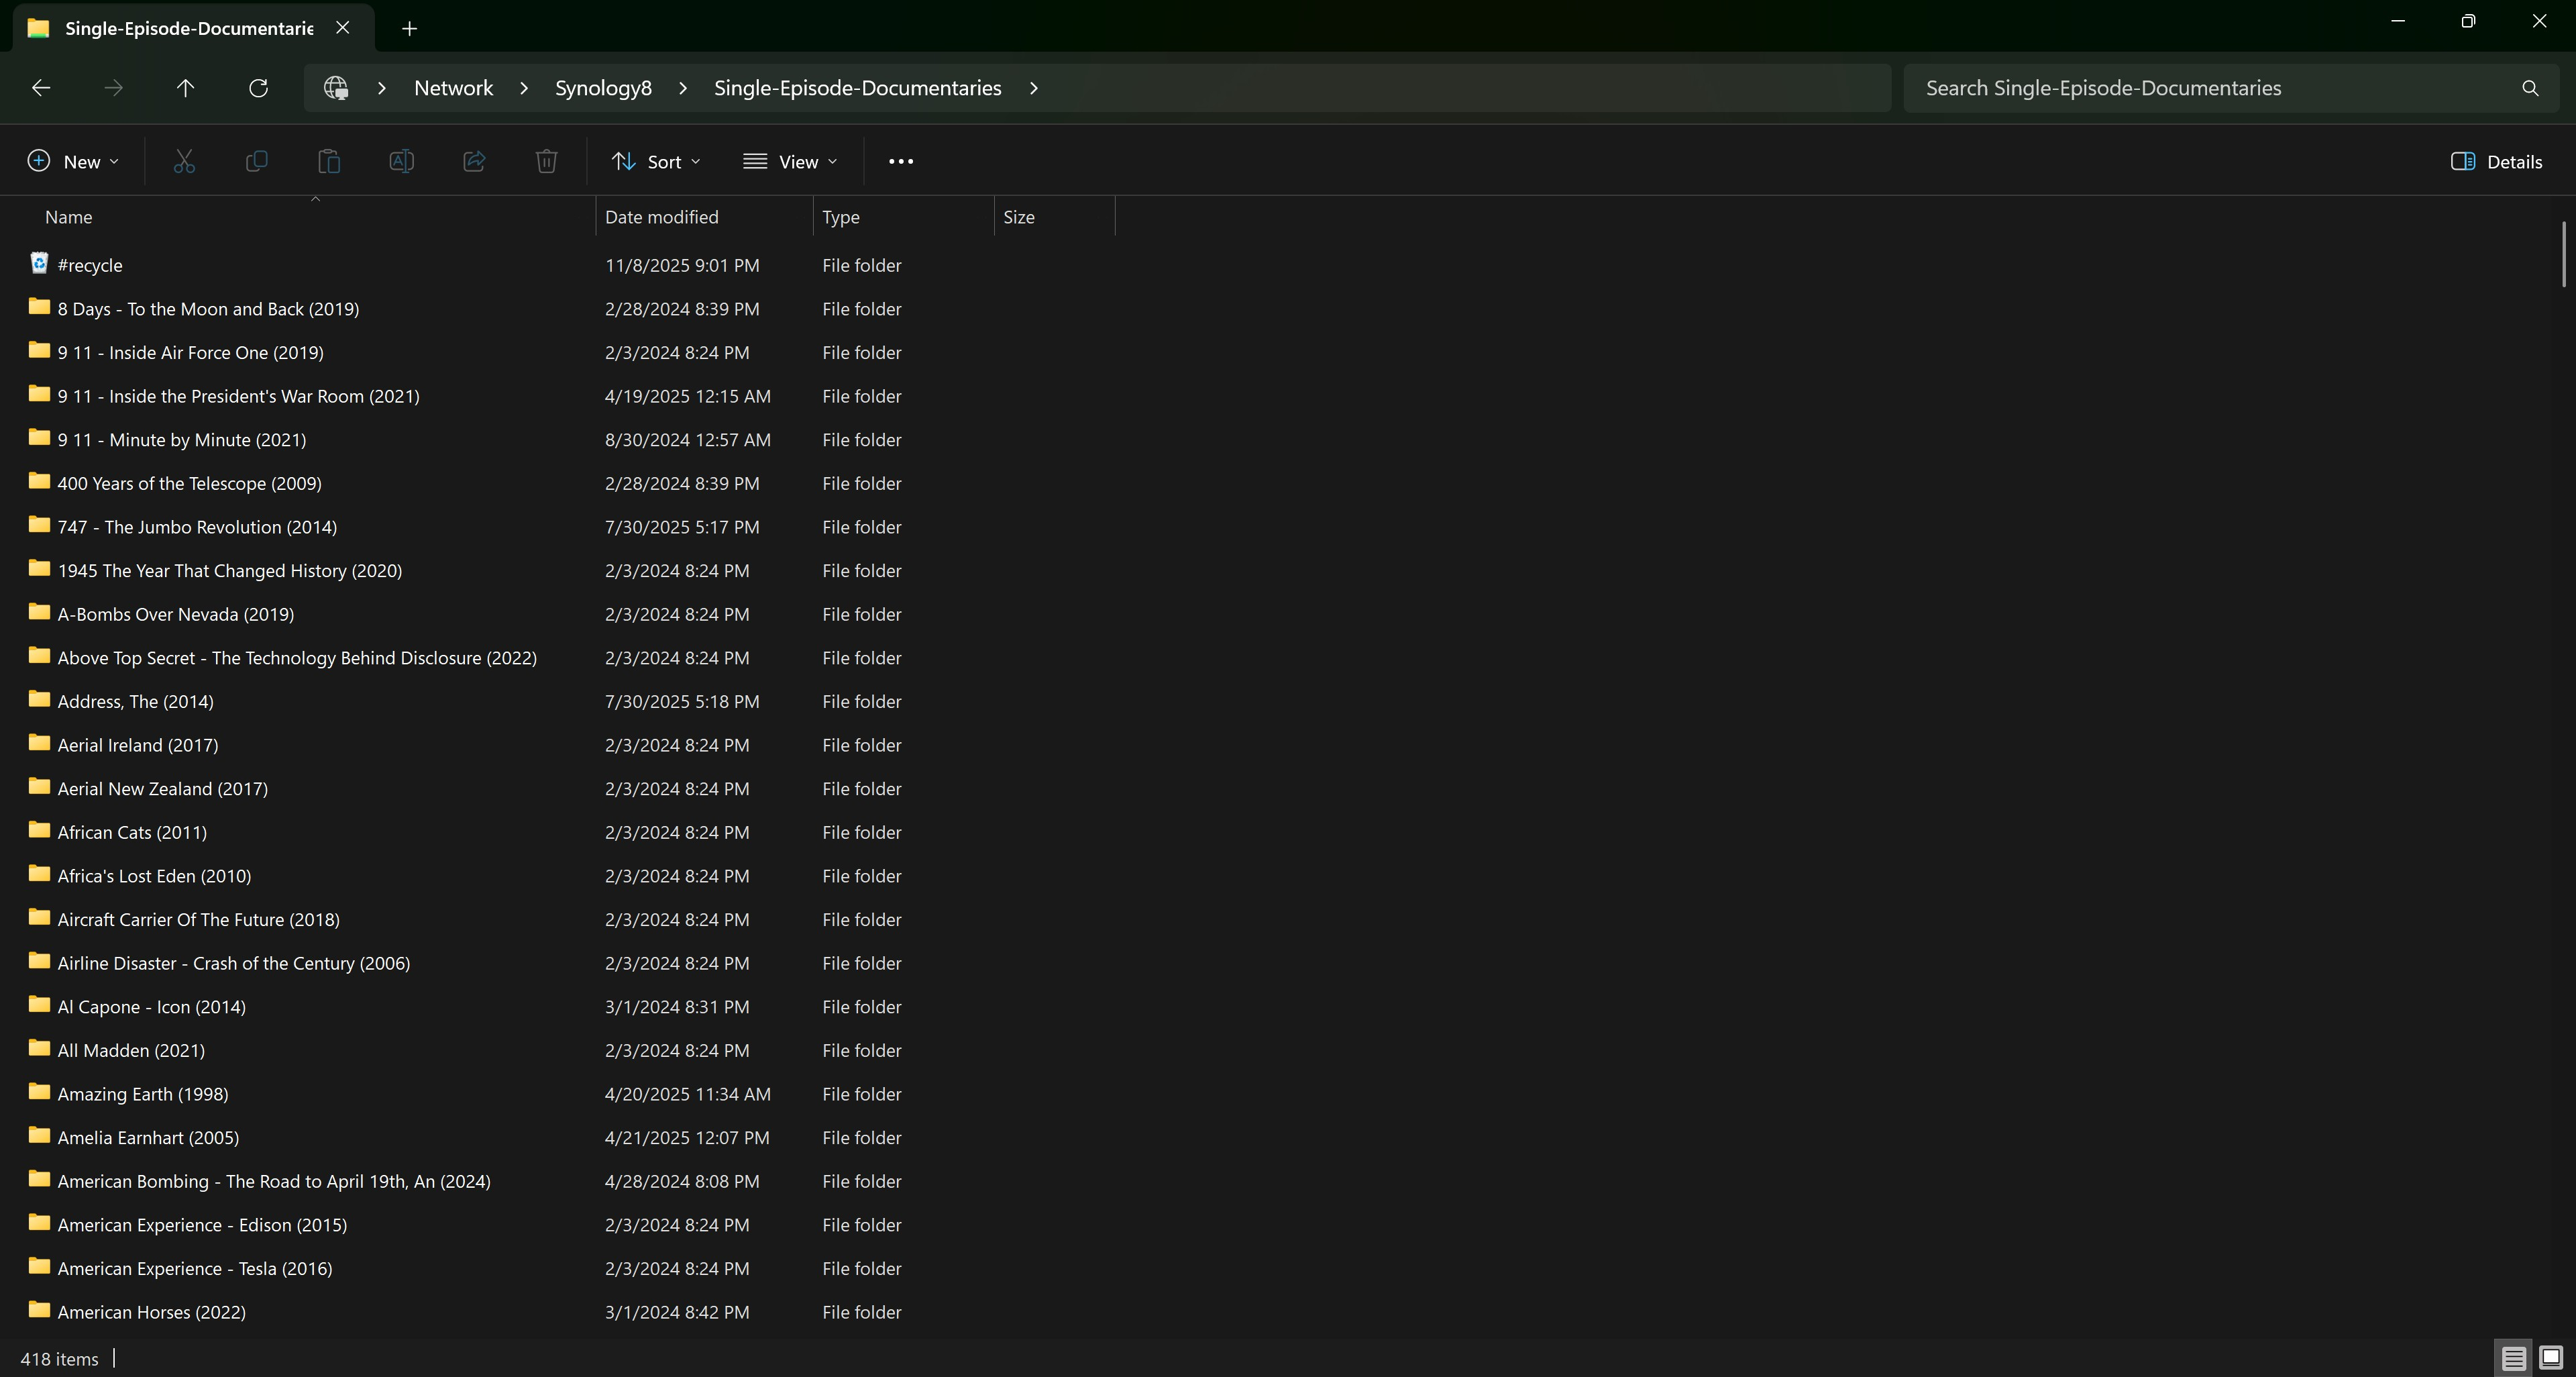The width and height of the screenshot is (2576, 1377).
Task: Open the See more ellipsis menu
Action: [900, 161]
